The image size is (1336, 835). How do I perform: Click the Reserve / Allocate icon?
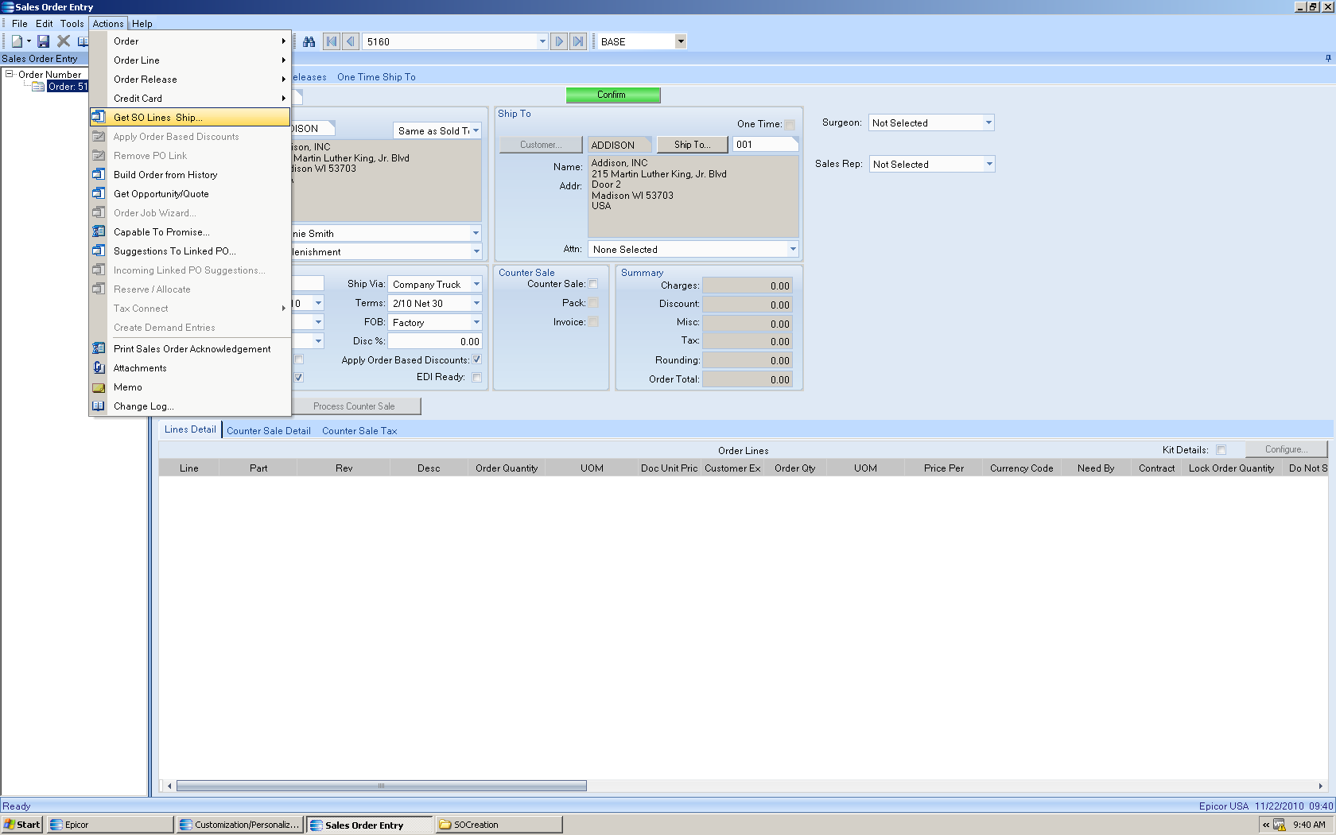click(99, 289)
